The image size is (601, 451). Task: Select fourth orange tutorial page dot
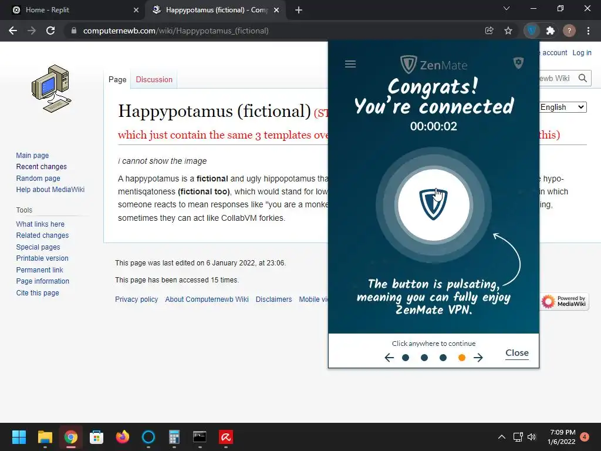pyautogui.click(x=462, y=358)
